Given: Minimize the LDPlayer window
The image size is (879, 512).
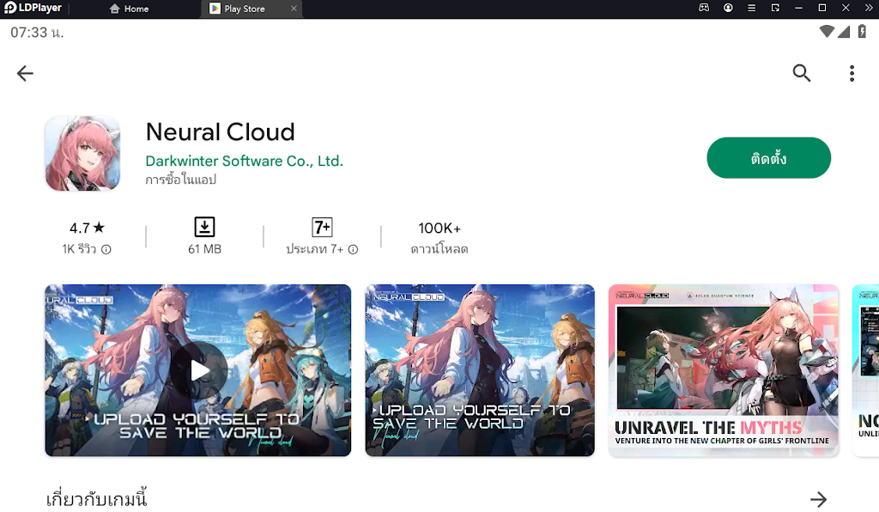Looking at the screenshot, I should click(799, 8).
